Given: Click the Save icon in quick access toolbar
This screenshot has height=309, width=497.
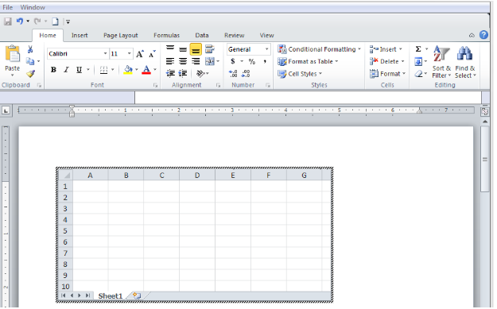Looking at the screenshot, I should coord(8,21).
